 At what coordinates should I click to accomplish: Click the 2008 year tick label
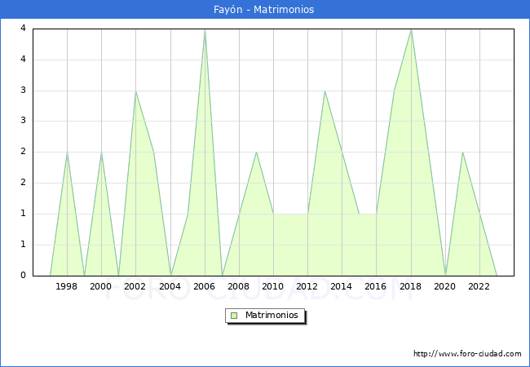coord(239,286)
